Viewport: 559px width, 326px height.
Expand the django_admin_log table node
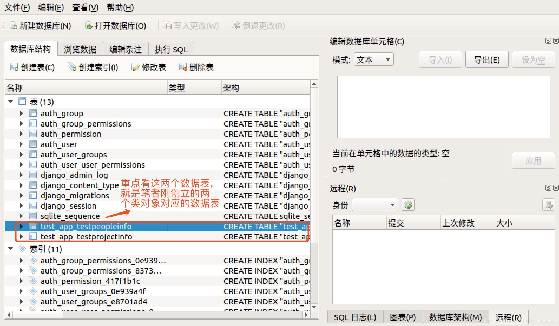click(21, 175)
